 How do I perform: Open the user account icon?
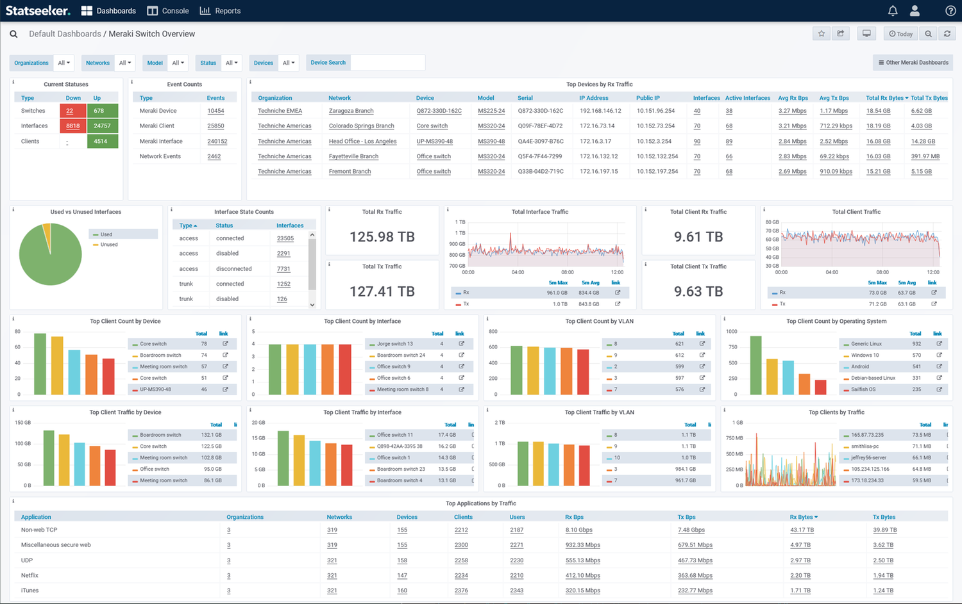coord(915,10)
